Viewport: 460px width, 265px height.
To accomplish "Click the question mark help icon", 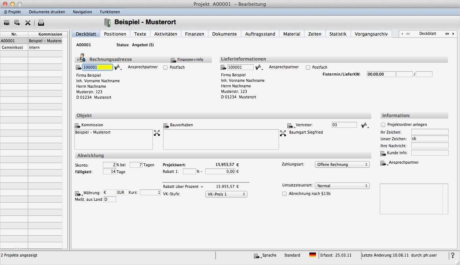I will click(x=453, y=255).
